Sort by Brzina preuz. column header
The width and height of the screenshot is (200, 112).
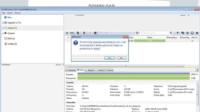172,37
